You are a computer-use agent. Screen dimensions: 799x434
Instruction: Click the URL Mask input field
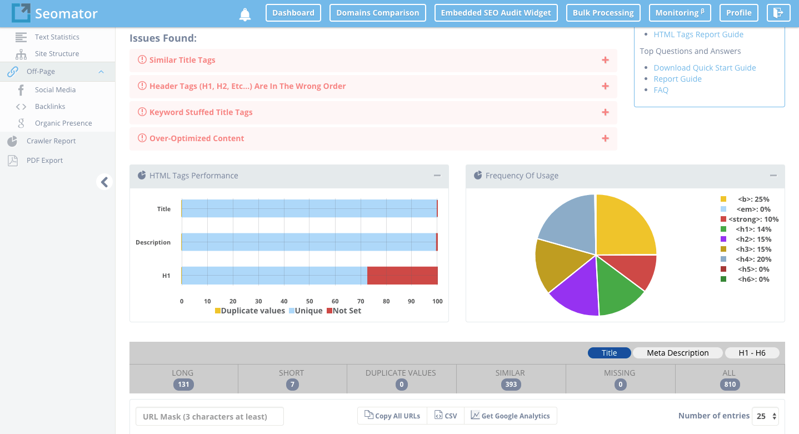tap(209, 416)
